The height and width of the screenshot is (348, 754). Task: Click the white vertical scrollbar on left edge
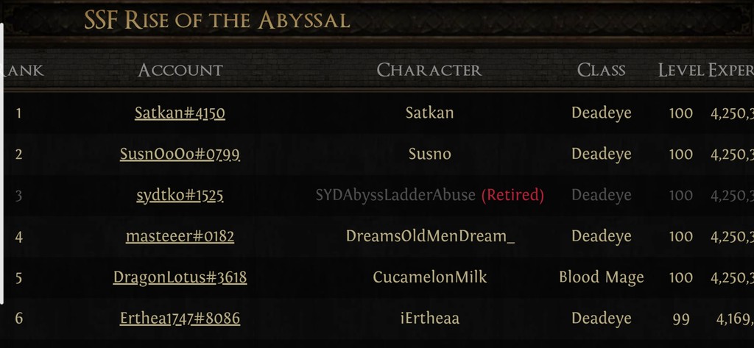(2, 162)
